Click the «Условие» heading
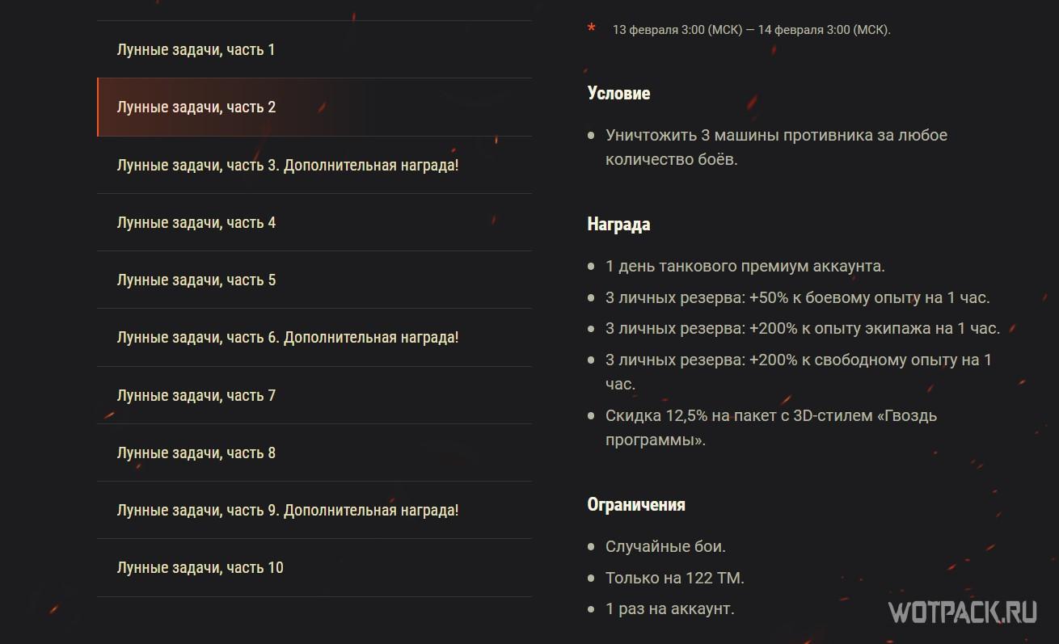 click(x=618, y=93)
